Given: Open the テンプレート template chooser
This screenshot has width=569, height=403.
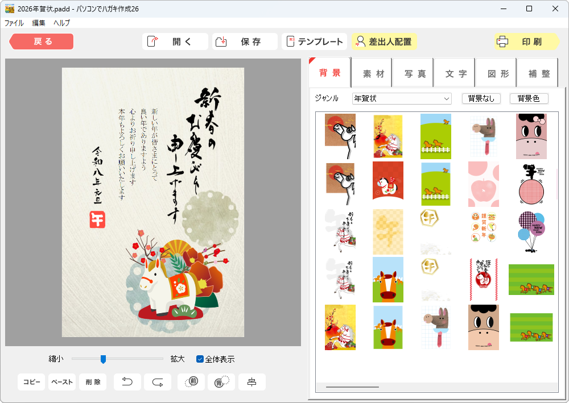Looking at the screenshot, I should (314, 41).
